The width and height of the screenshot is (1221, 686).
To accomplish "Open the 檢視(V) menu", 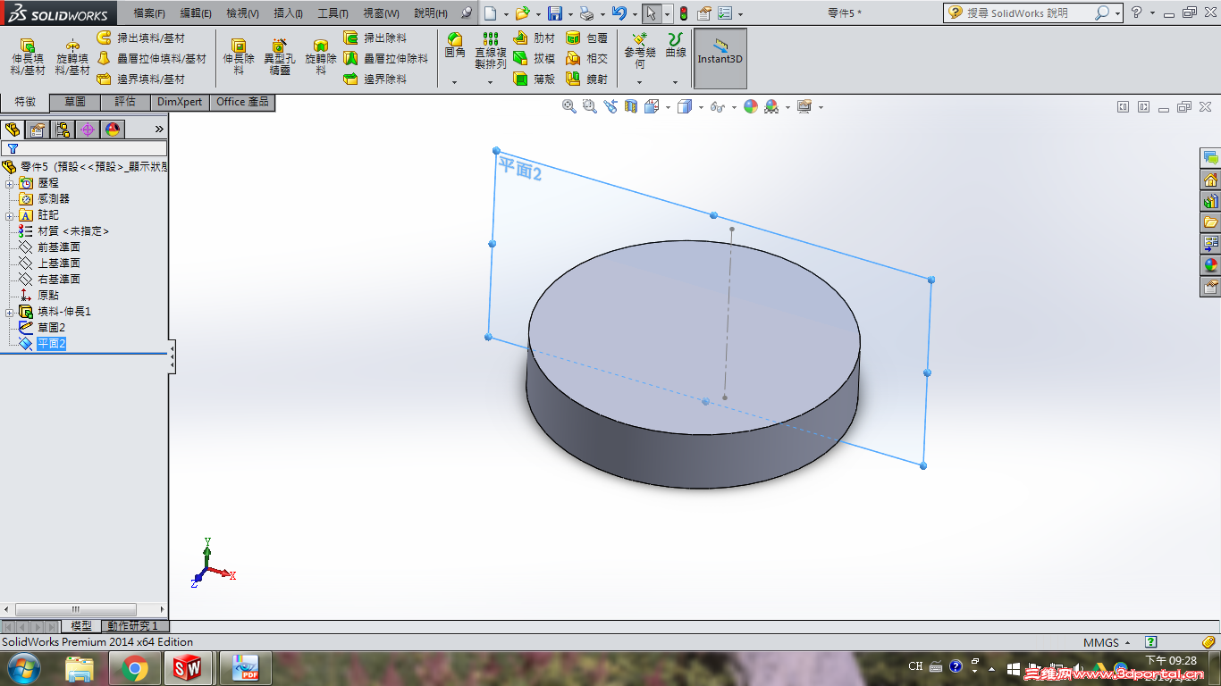I will [x=242, y=13].
